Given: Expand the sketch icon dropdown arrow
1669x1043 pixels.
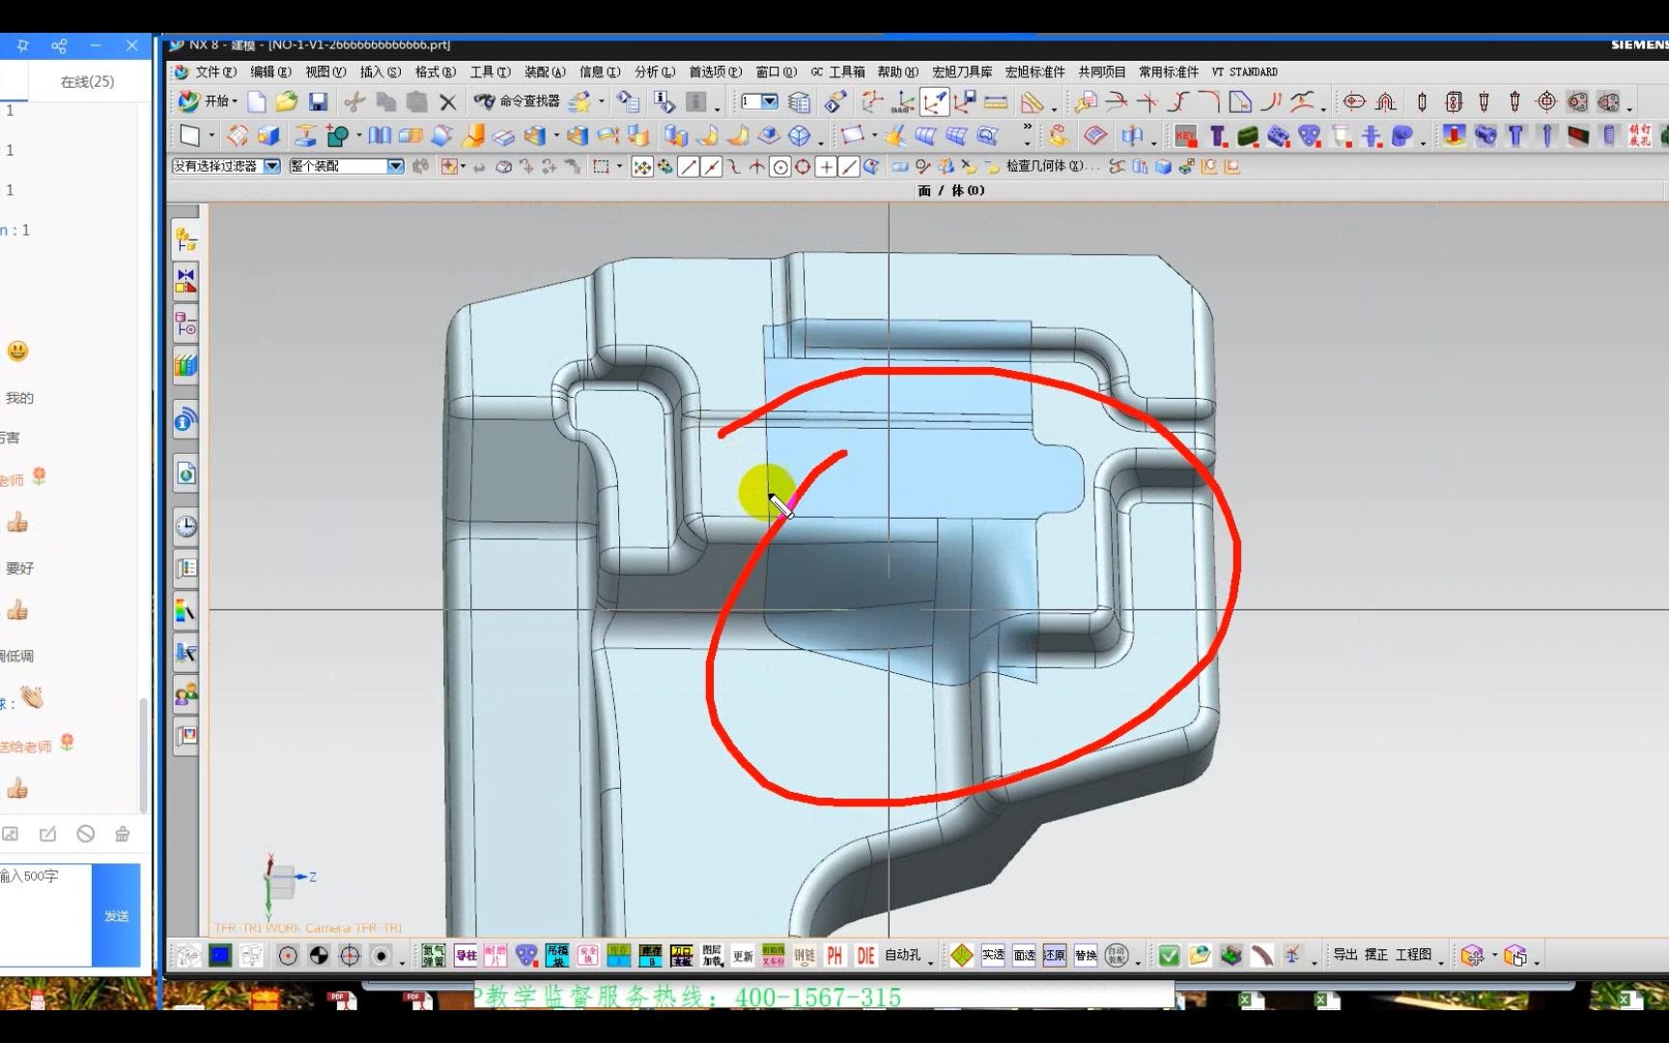Looking at the screenshot, I should pyautogui.click(x=212, y=136).
